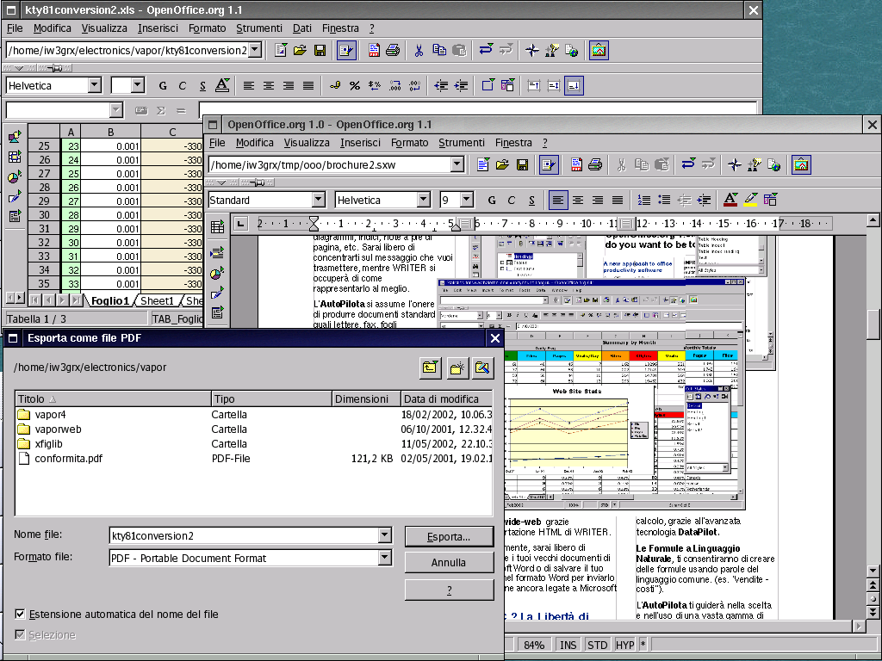Open a file via Calc toolbar folder icon

pos(300,51)
